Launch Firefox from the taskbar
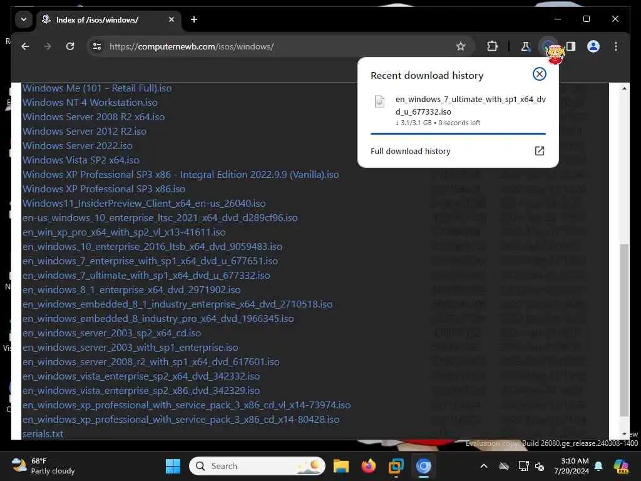Viewport: 641px width, 481px height. point(368,466)
